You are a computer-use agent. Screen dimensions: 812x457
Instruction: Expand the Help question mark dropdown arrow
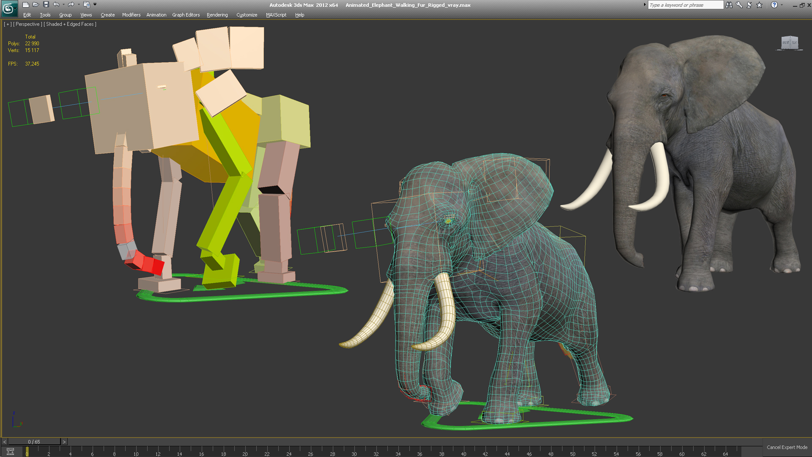(782, 5)
